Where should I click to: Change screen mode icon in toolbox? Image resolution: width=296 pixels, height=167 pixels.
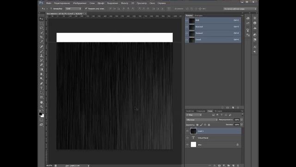point(41,125)
